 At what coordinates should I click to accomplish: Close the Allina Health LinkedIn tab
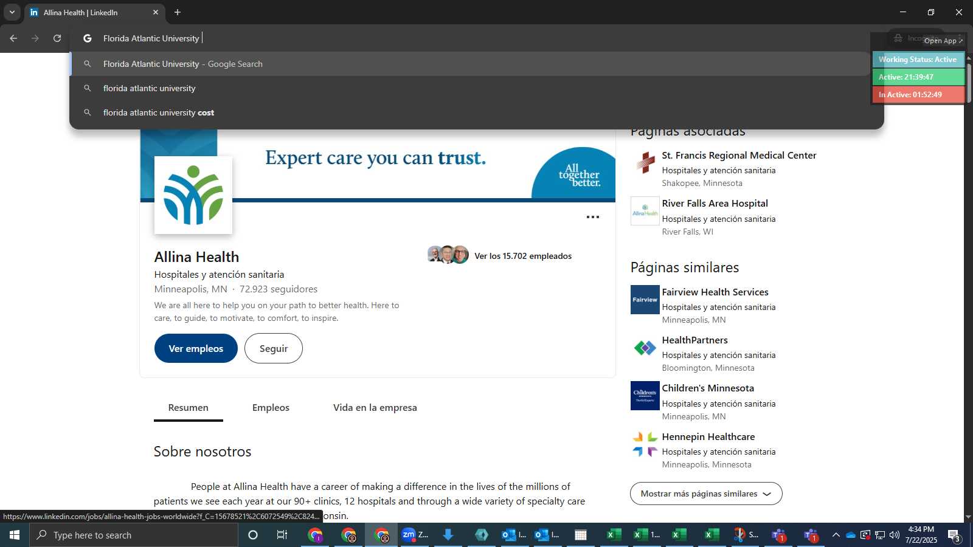point(155,12)
